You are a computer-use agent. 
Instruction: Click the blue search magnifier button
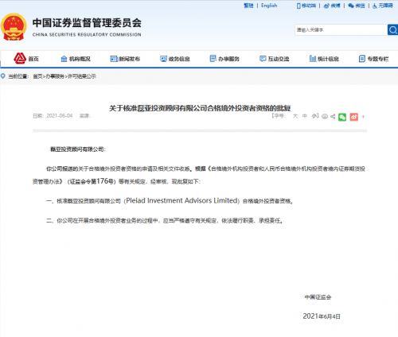(x=392, y=29)
